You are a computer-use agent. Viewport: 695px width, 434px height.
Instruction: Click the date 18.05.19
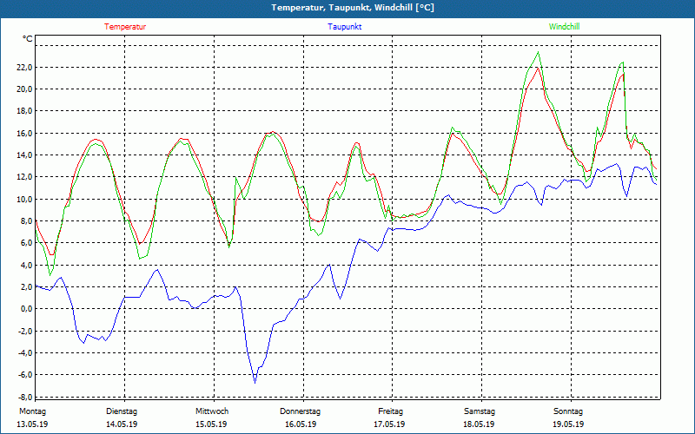(x=479, y=424)
